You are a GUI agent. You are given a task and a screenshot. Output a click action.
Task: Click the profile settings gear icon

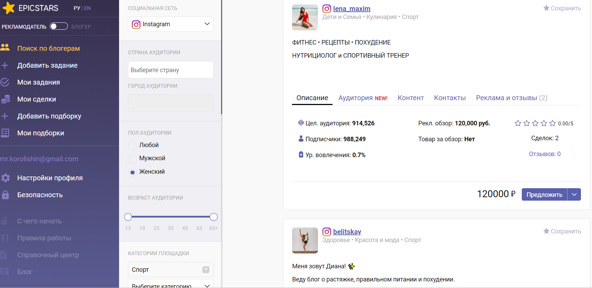tap(5, 178)
